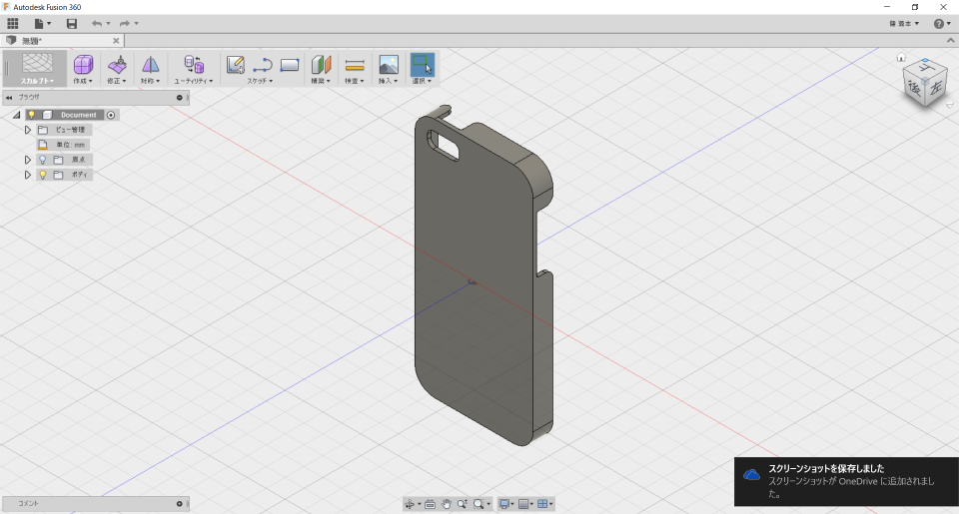
Task: Expand the View Management (ビュー管理) folder
Action: click(x=28, y=130)
